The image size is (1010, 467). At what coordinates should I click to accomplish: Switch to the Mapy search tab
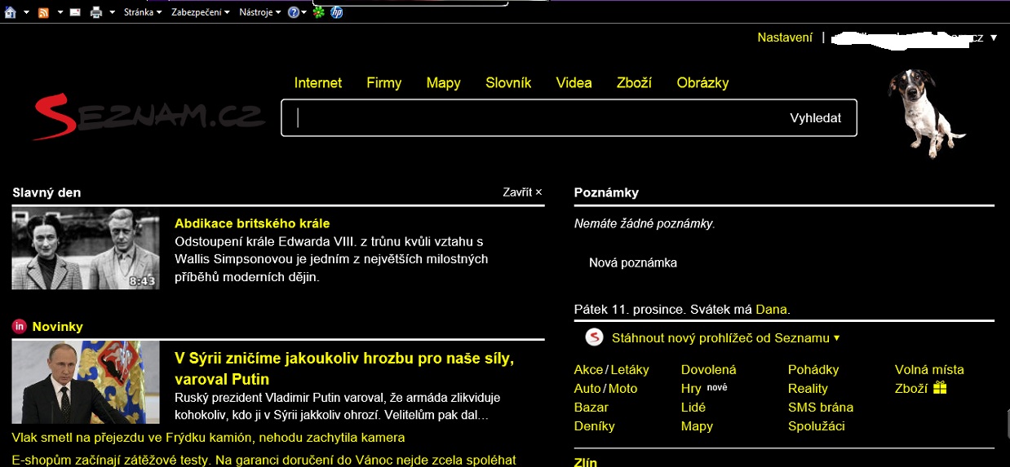coord(444,82)
